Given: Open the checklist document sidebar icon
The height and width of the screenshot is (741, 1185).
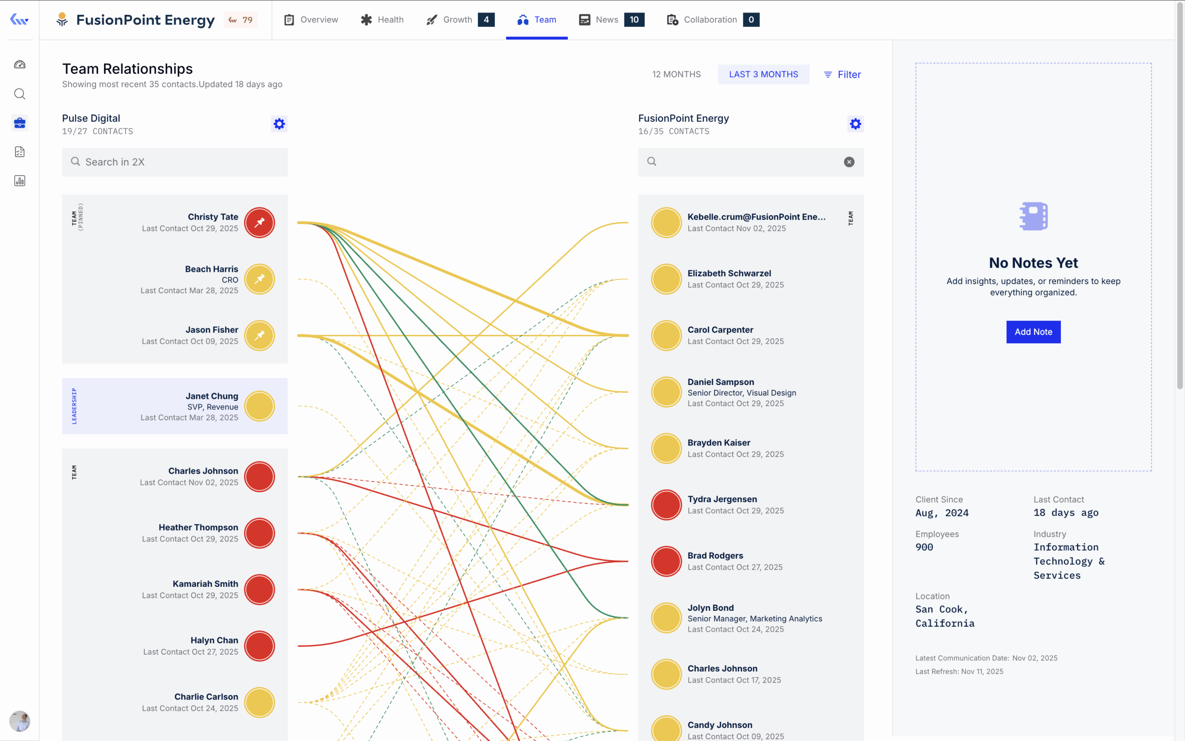Looking at the screenshot, I should click(19, 152).
